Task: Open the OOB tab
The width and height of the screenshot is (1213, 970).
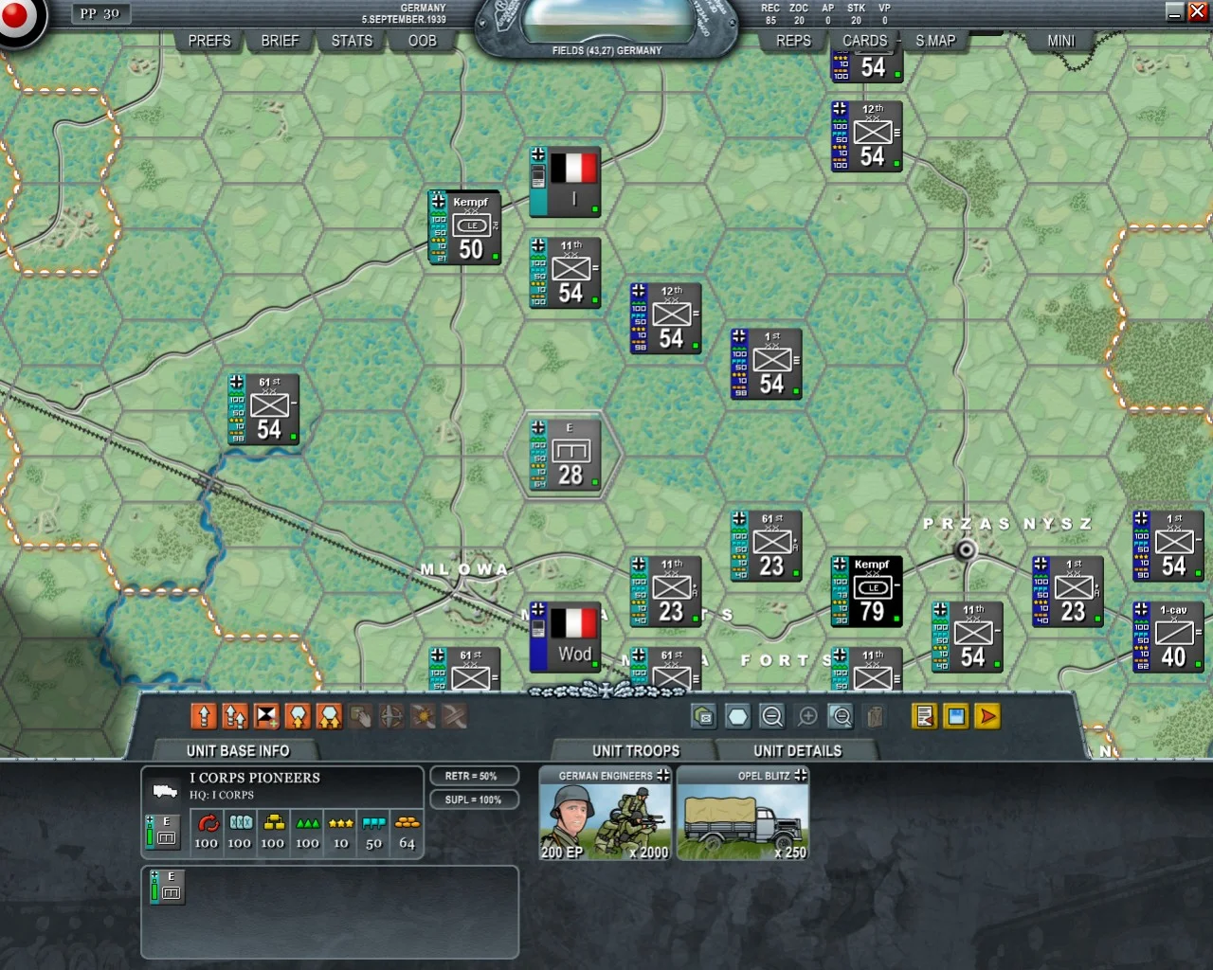Action: [423, 41]
